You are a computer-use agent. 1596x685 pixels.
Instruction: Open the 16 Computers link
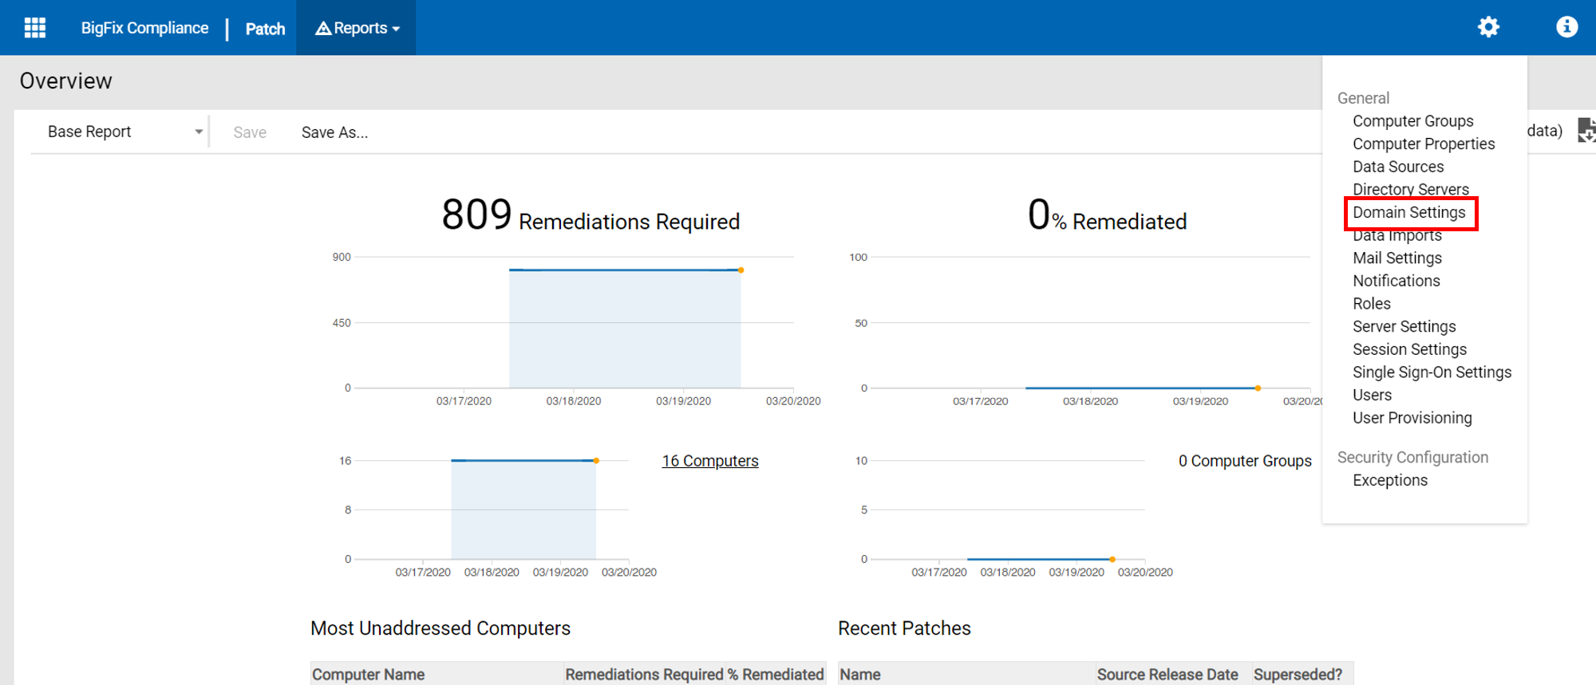pos(709,461)
